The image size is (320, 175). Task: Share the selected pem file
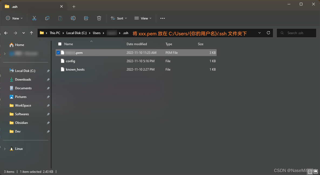click(x=86, y=18)
